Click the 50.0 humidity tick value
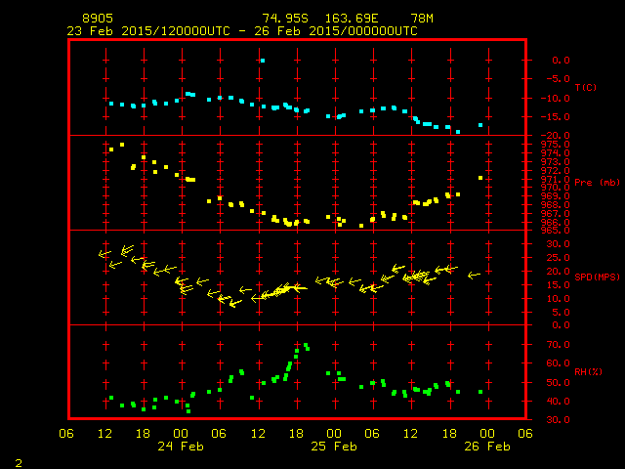625x469 pixels. click(558, 382)
